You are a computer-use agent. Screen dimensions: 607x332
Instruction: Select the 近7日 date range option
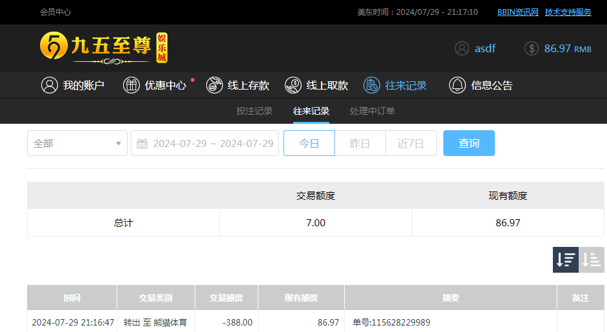point(411,143)
